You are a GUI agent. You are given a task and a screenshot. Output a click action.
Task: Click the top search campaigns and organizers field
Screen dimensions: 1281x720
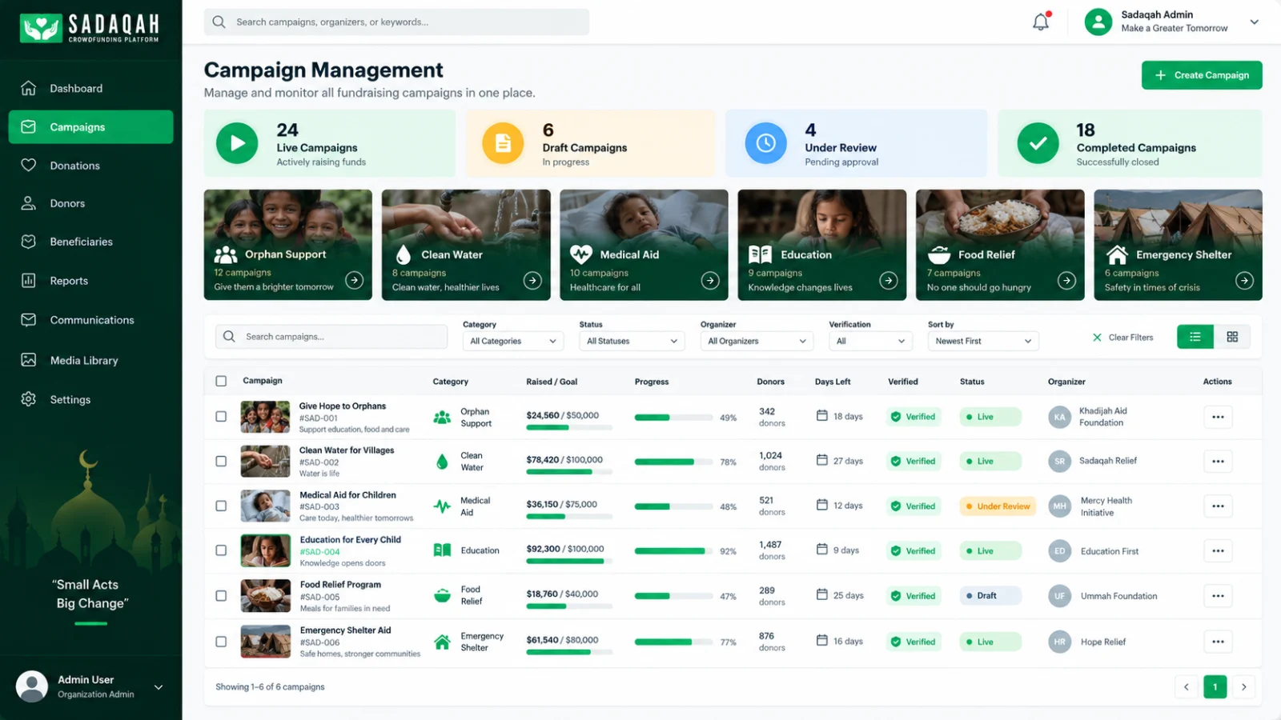[x=396, y=22]
